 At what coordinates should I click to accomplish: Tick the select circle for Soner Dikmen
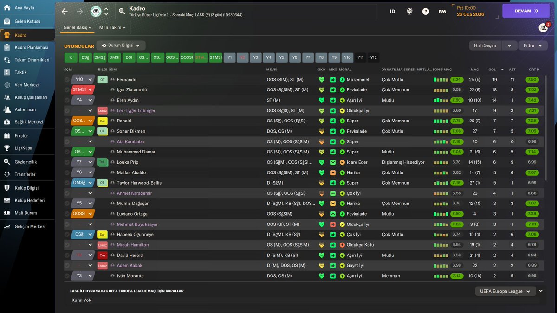pos(67,131)
